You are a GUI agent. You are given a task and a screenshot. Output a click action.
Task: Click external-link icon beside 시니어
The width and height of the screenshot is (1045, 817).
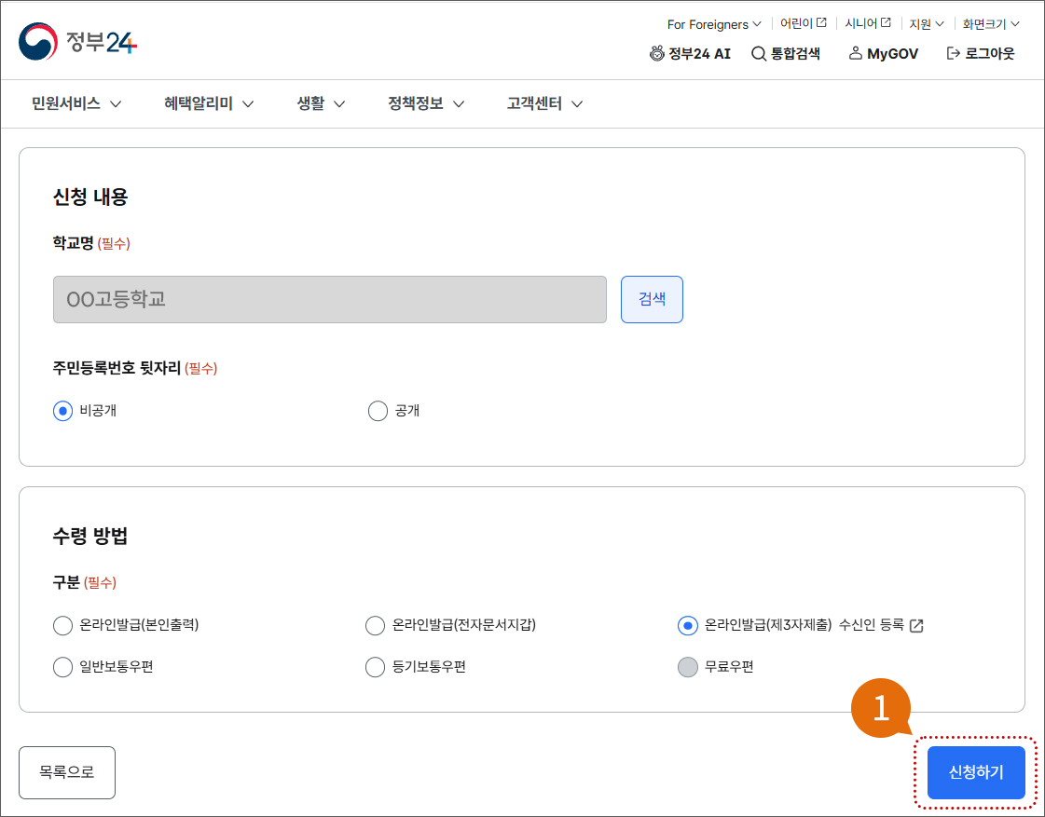pos(886,22)
